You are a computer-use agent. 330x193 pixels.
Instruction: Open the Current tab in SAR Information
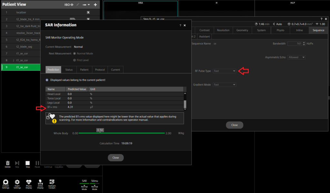[115, 70]
